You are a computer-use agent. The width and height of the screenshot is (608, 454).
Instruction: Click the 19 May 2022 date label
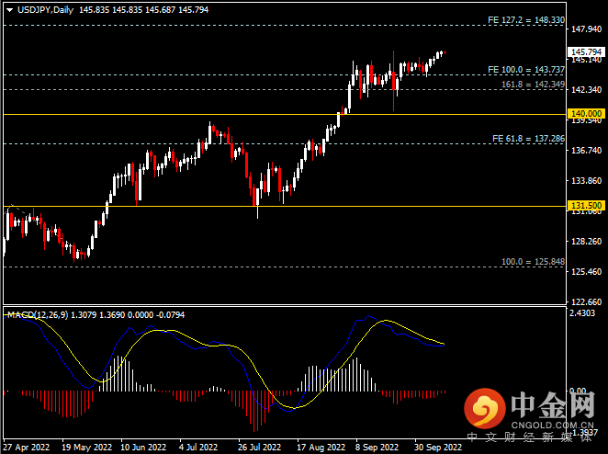[87, 447]
